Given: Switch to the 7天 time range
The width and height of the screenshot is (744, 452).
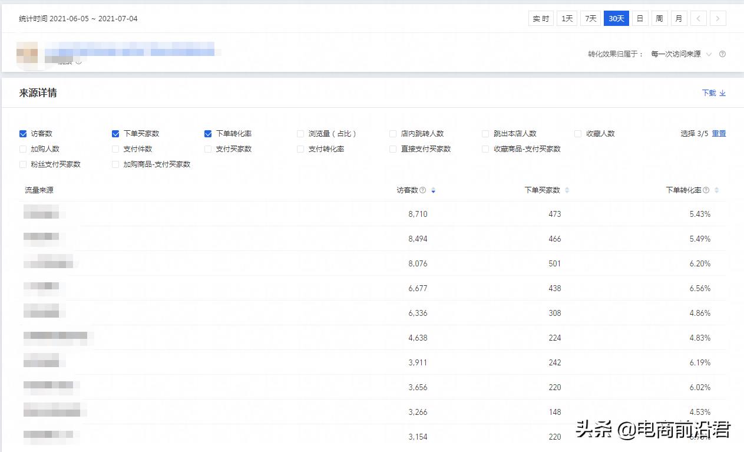Looking at the screenshot, I should [590, 18].
